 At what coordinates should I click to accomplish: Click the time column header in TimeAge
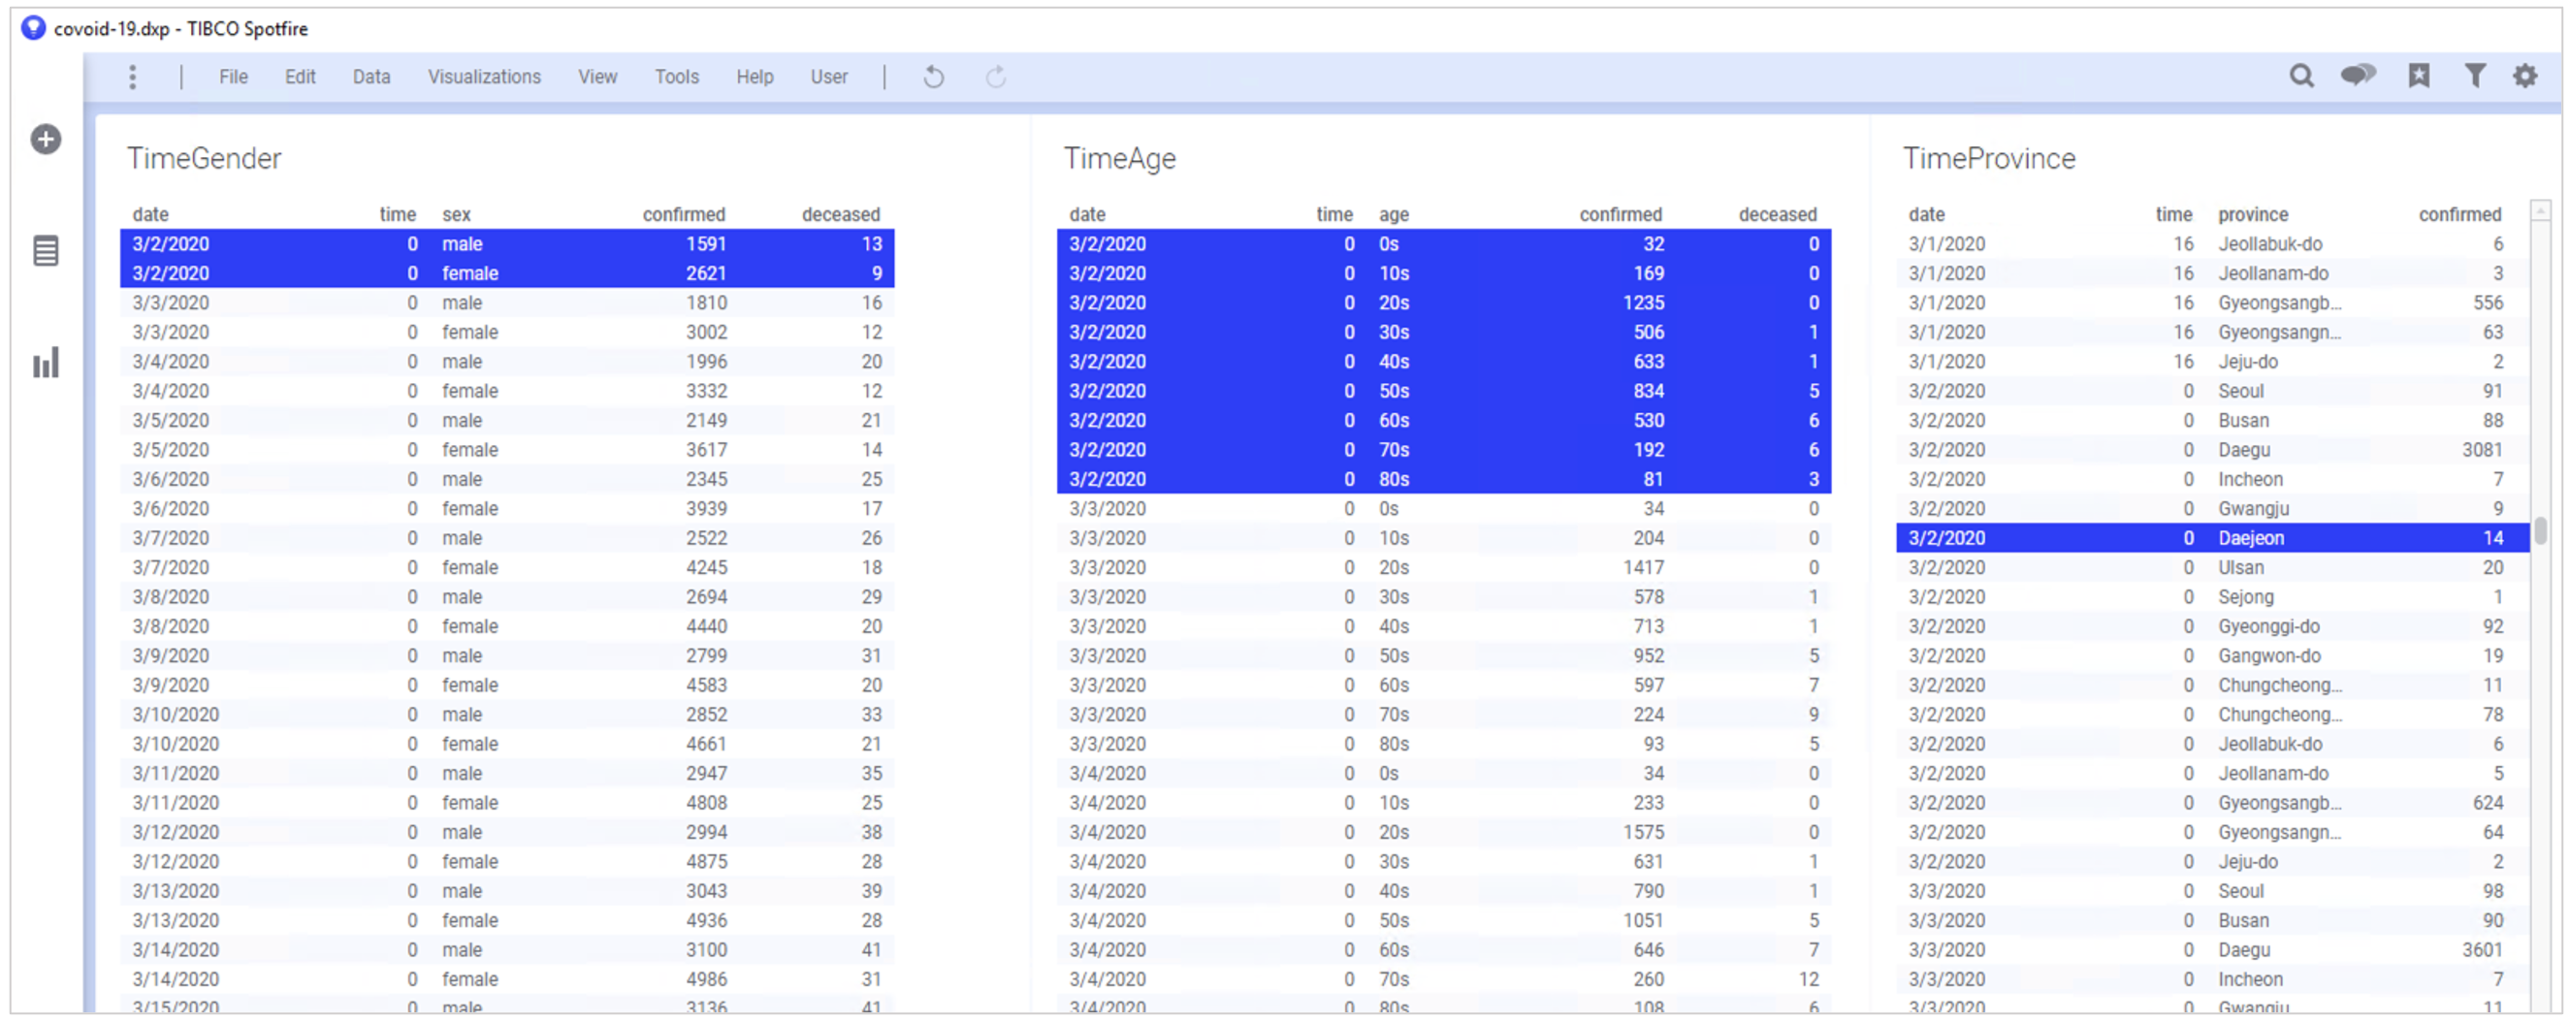click(1333, 214)
